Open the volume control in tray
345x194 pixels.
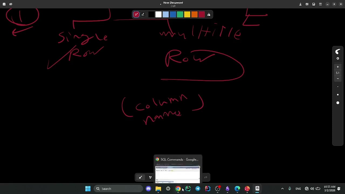point(312,189)
